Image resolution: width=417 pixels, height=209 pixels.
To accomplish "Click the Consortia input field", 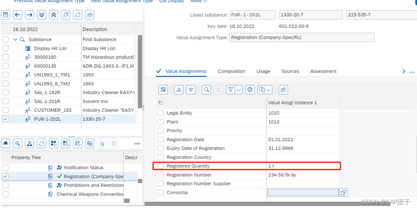I will pyautogui.click(x=303, y=193).
